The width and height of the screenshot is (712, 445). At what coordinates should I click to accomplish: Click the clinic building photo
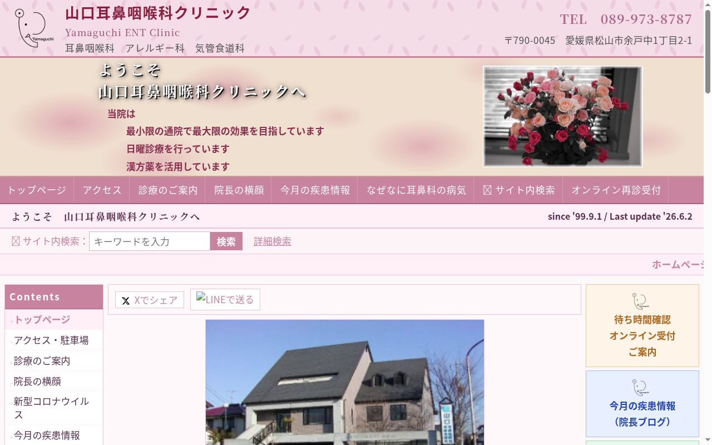[345, 382]
